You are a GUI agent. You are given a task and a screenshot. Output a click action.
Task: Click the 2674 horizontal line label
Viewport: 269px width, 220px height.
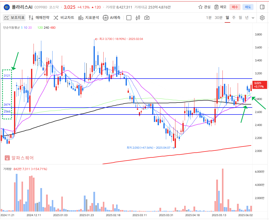(7, 105)
